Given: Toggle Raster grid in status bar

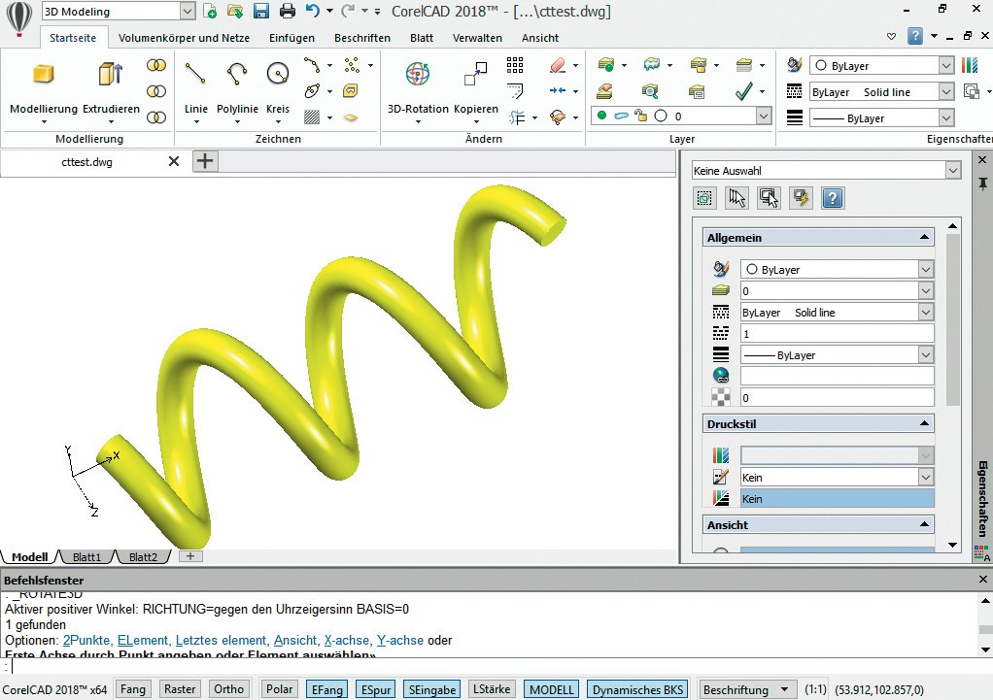Looking at the screenshot, I should point(180,689).
